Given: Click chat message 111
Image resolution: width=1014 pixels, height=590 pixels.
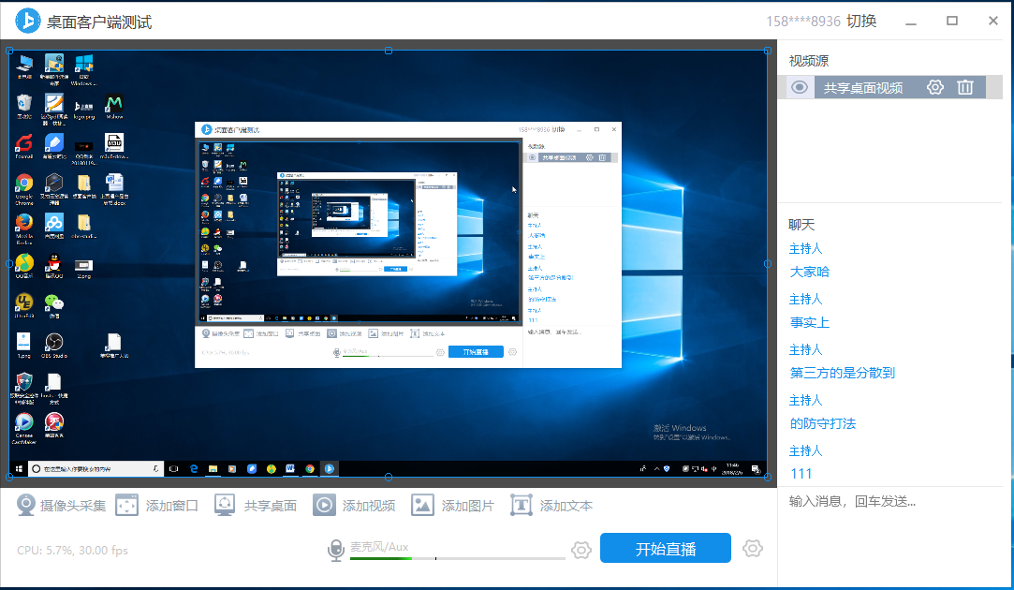Looking at the screenshot, I should [x=801, y=474].
